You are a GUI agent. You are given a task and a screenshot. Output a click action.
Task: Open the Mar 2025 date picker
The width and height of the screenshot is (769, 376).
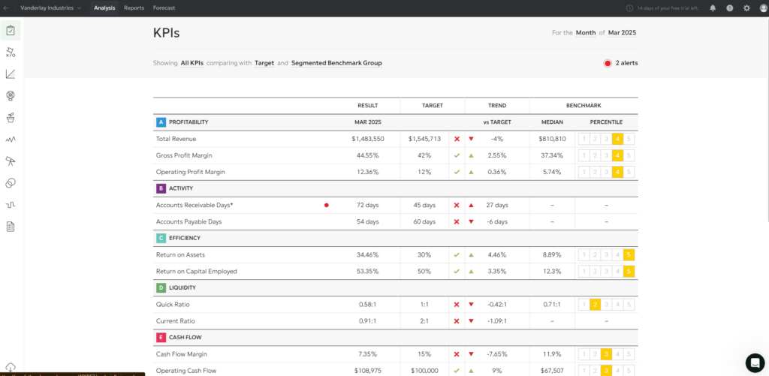623,33
